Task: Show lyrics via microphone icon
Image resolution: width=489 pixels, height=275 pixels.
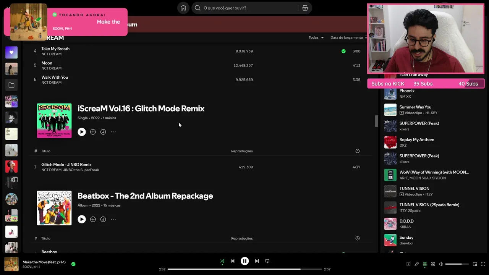Action: pos(416,264)
